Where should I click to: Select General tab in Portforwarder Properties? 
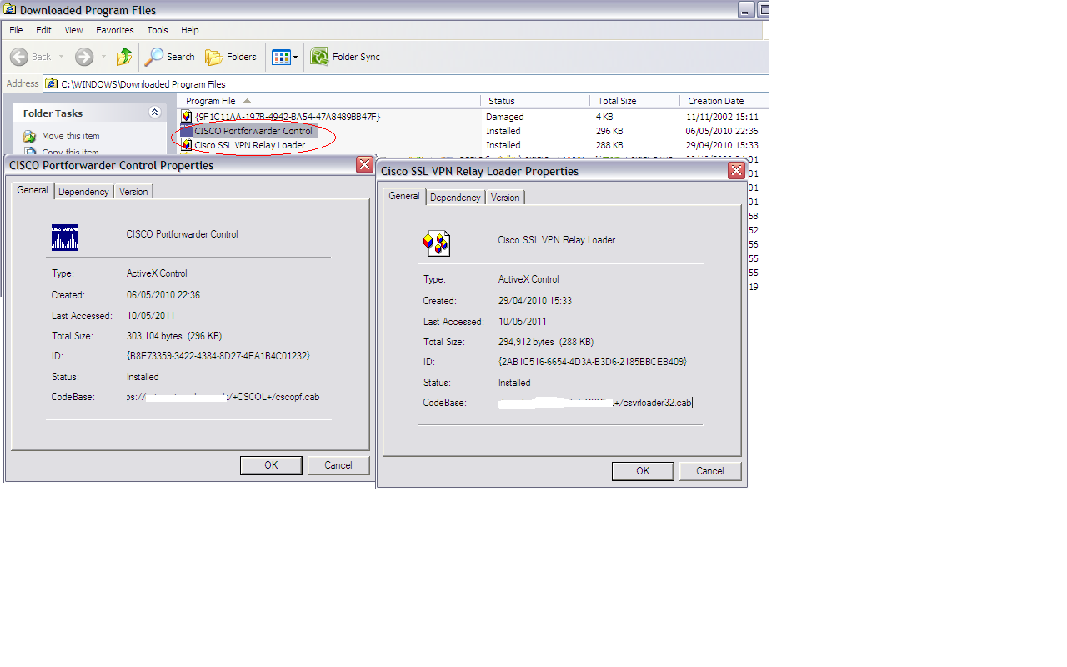coord(33,190)
